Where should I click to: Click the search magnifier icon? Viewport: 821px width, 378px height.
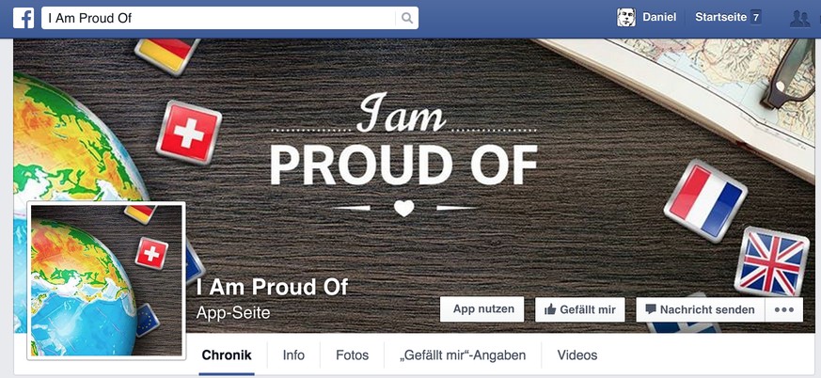[x=407, y=18]
